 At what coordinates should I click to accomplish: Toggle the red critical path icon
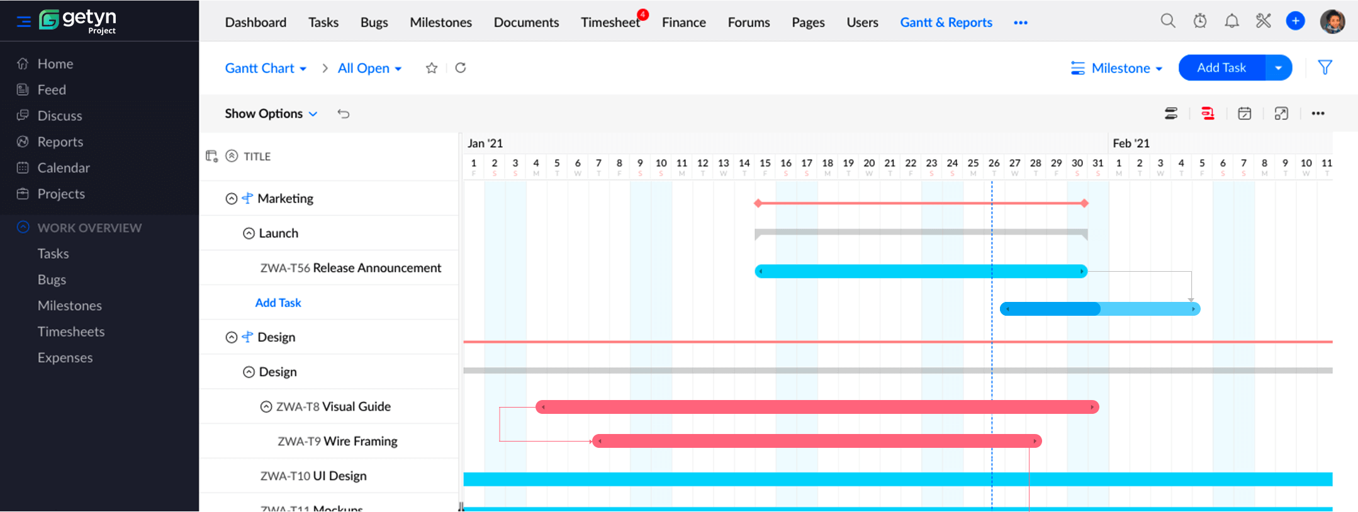[1208, 113]
